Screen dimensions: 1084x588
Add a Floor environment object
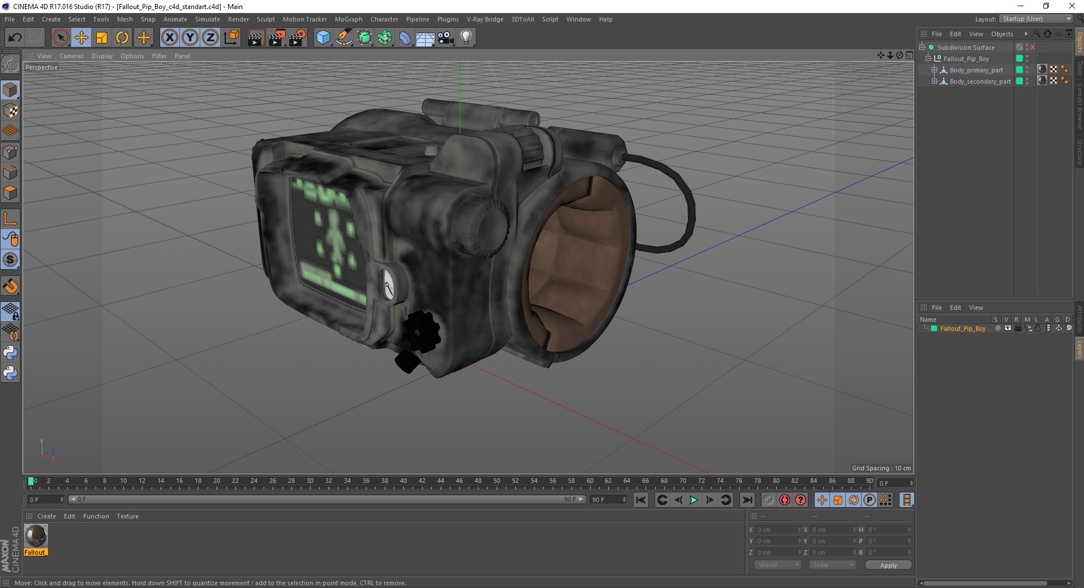coord(425,38)
